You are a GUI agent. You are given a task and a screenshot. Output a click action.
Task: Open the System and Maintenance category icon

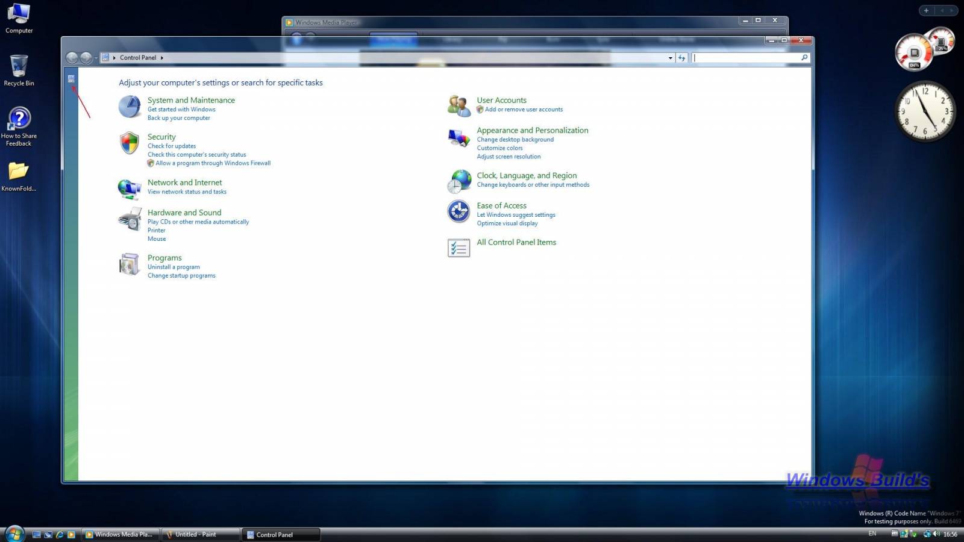click(130, 107)
